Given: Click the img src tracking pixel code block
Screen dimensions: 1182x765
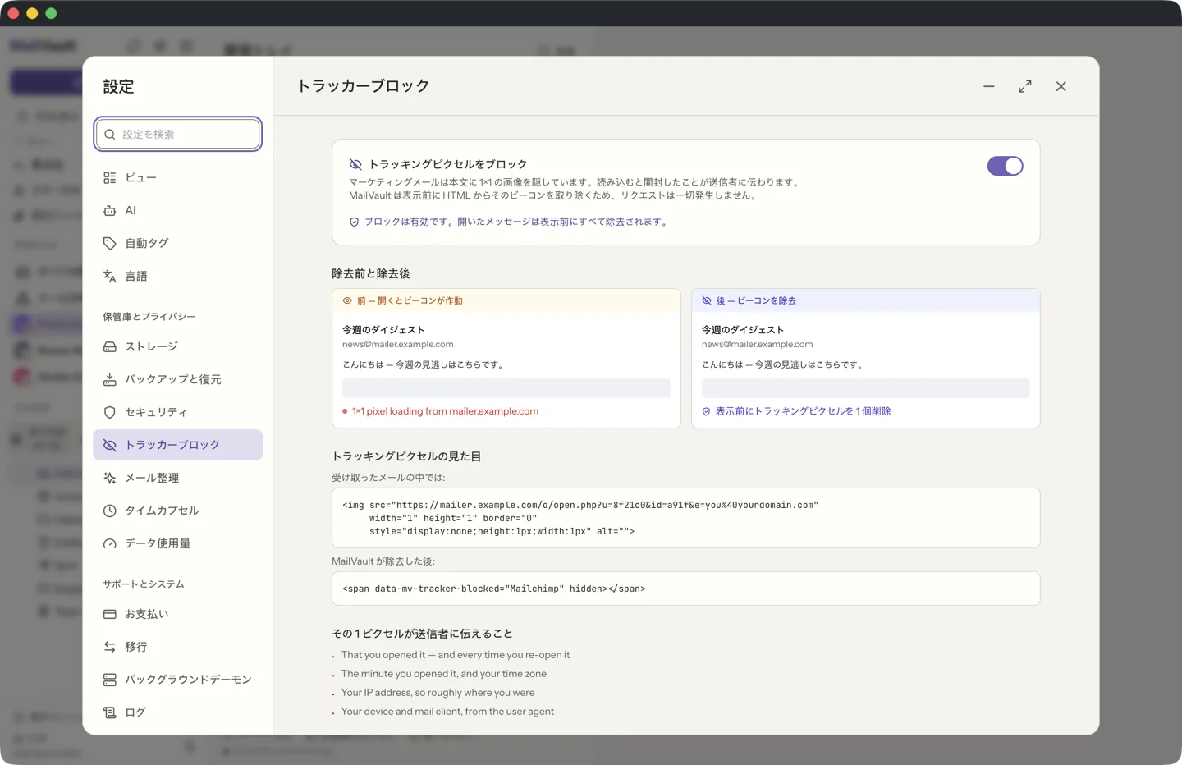Looking at the screenshot, I should (685, 518).
